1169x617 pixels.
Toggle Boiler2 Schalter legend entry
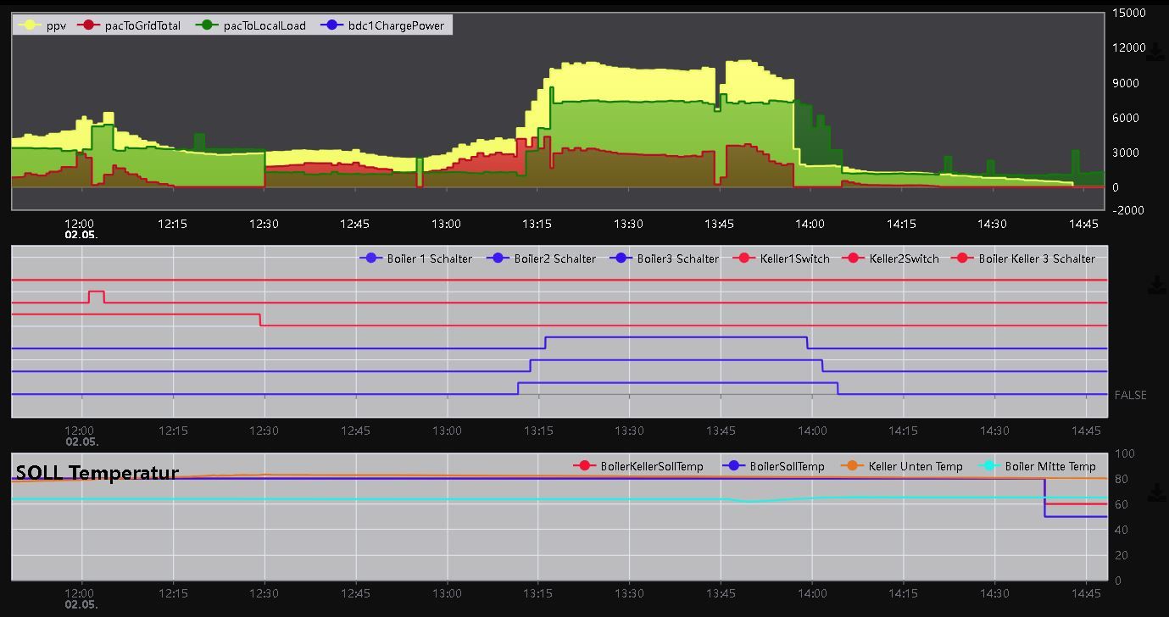point(542,258)
